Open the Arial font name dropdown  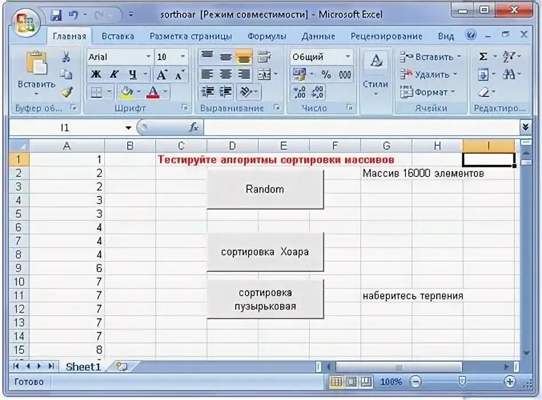[148, 57]
